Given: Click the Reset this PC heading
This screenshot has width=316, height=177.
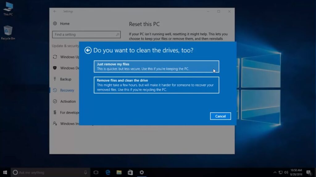Looking at the screenshot, I should (x=144, y=24).
